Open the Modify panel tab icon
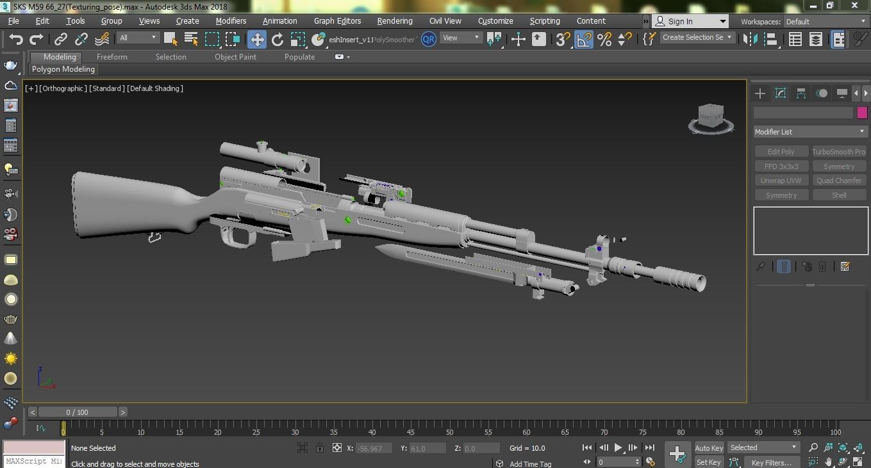The height and width of the screenshot is (468, 871). point(781,93)
